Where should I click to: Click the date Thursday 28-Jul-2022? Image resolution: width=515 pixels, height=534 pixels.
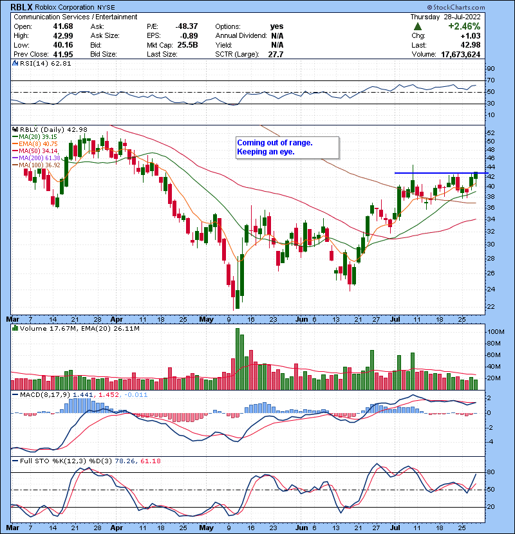[x=445, y=17]
